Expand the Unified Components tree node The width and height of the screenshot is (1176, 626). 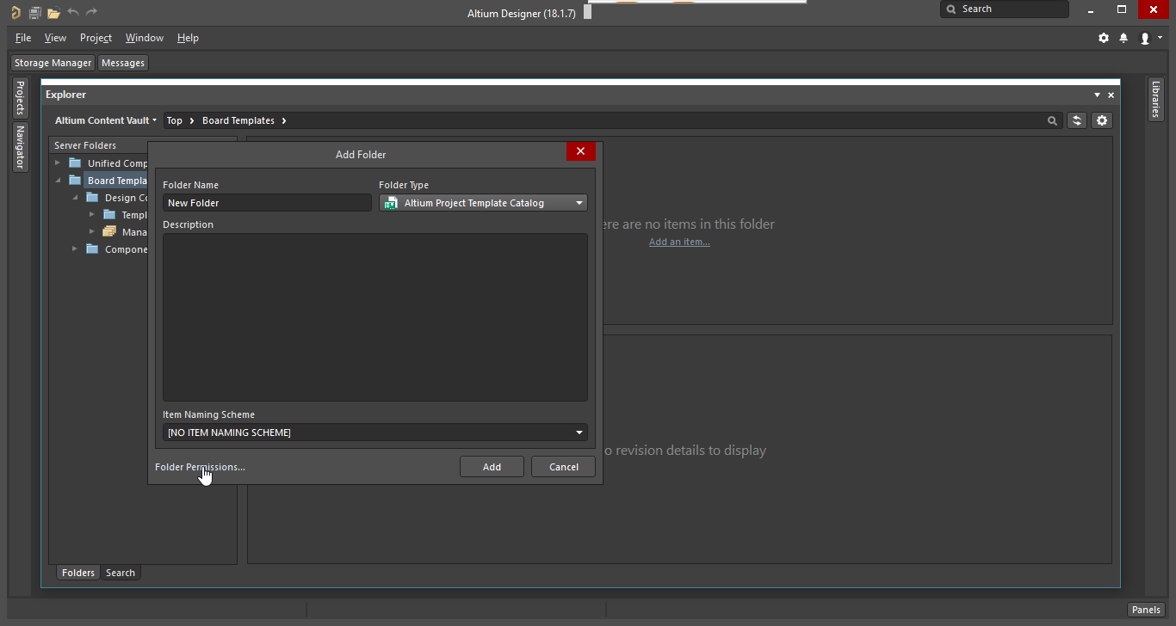click(x=58, y=163)
